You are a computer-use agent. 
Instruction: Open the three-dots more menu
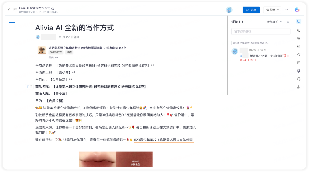[286, 10]
